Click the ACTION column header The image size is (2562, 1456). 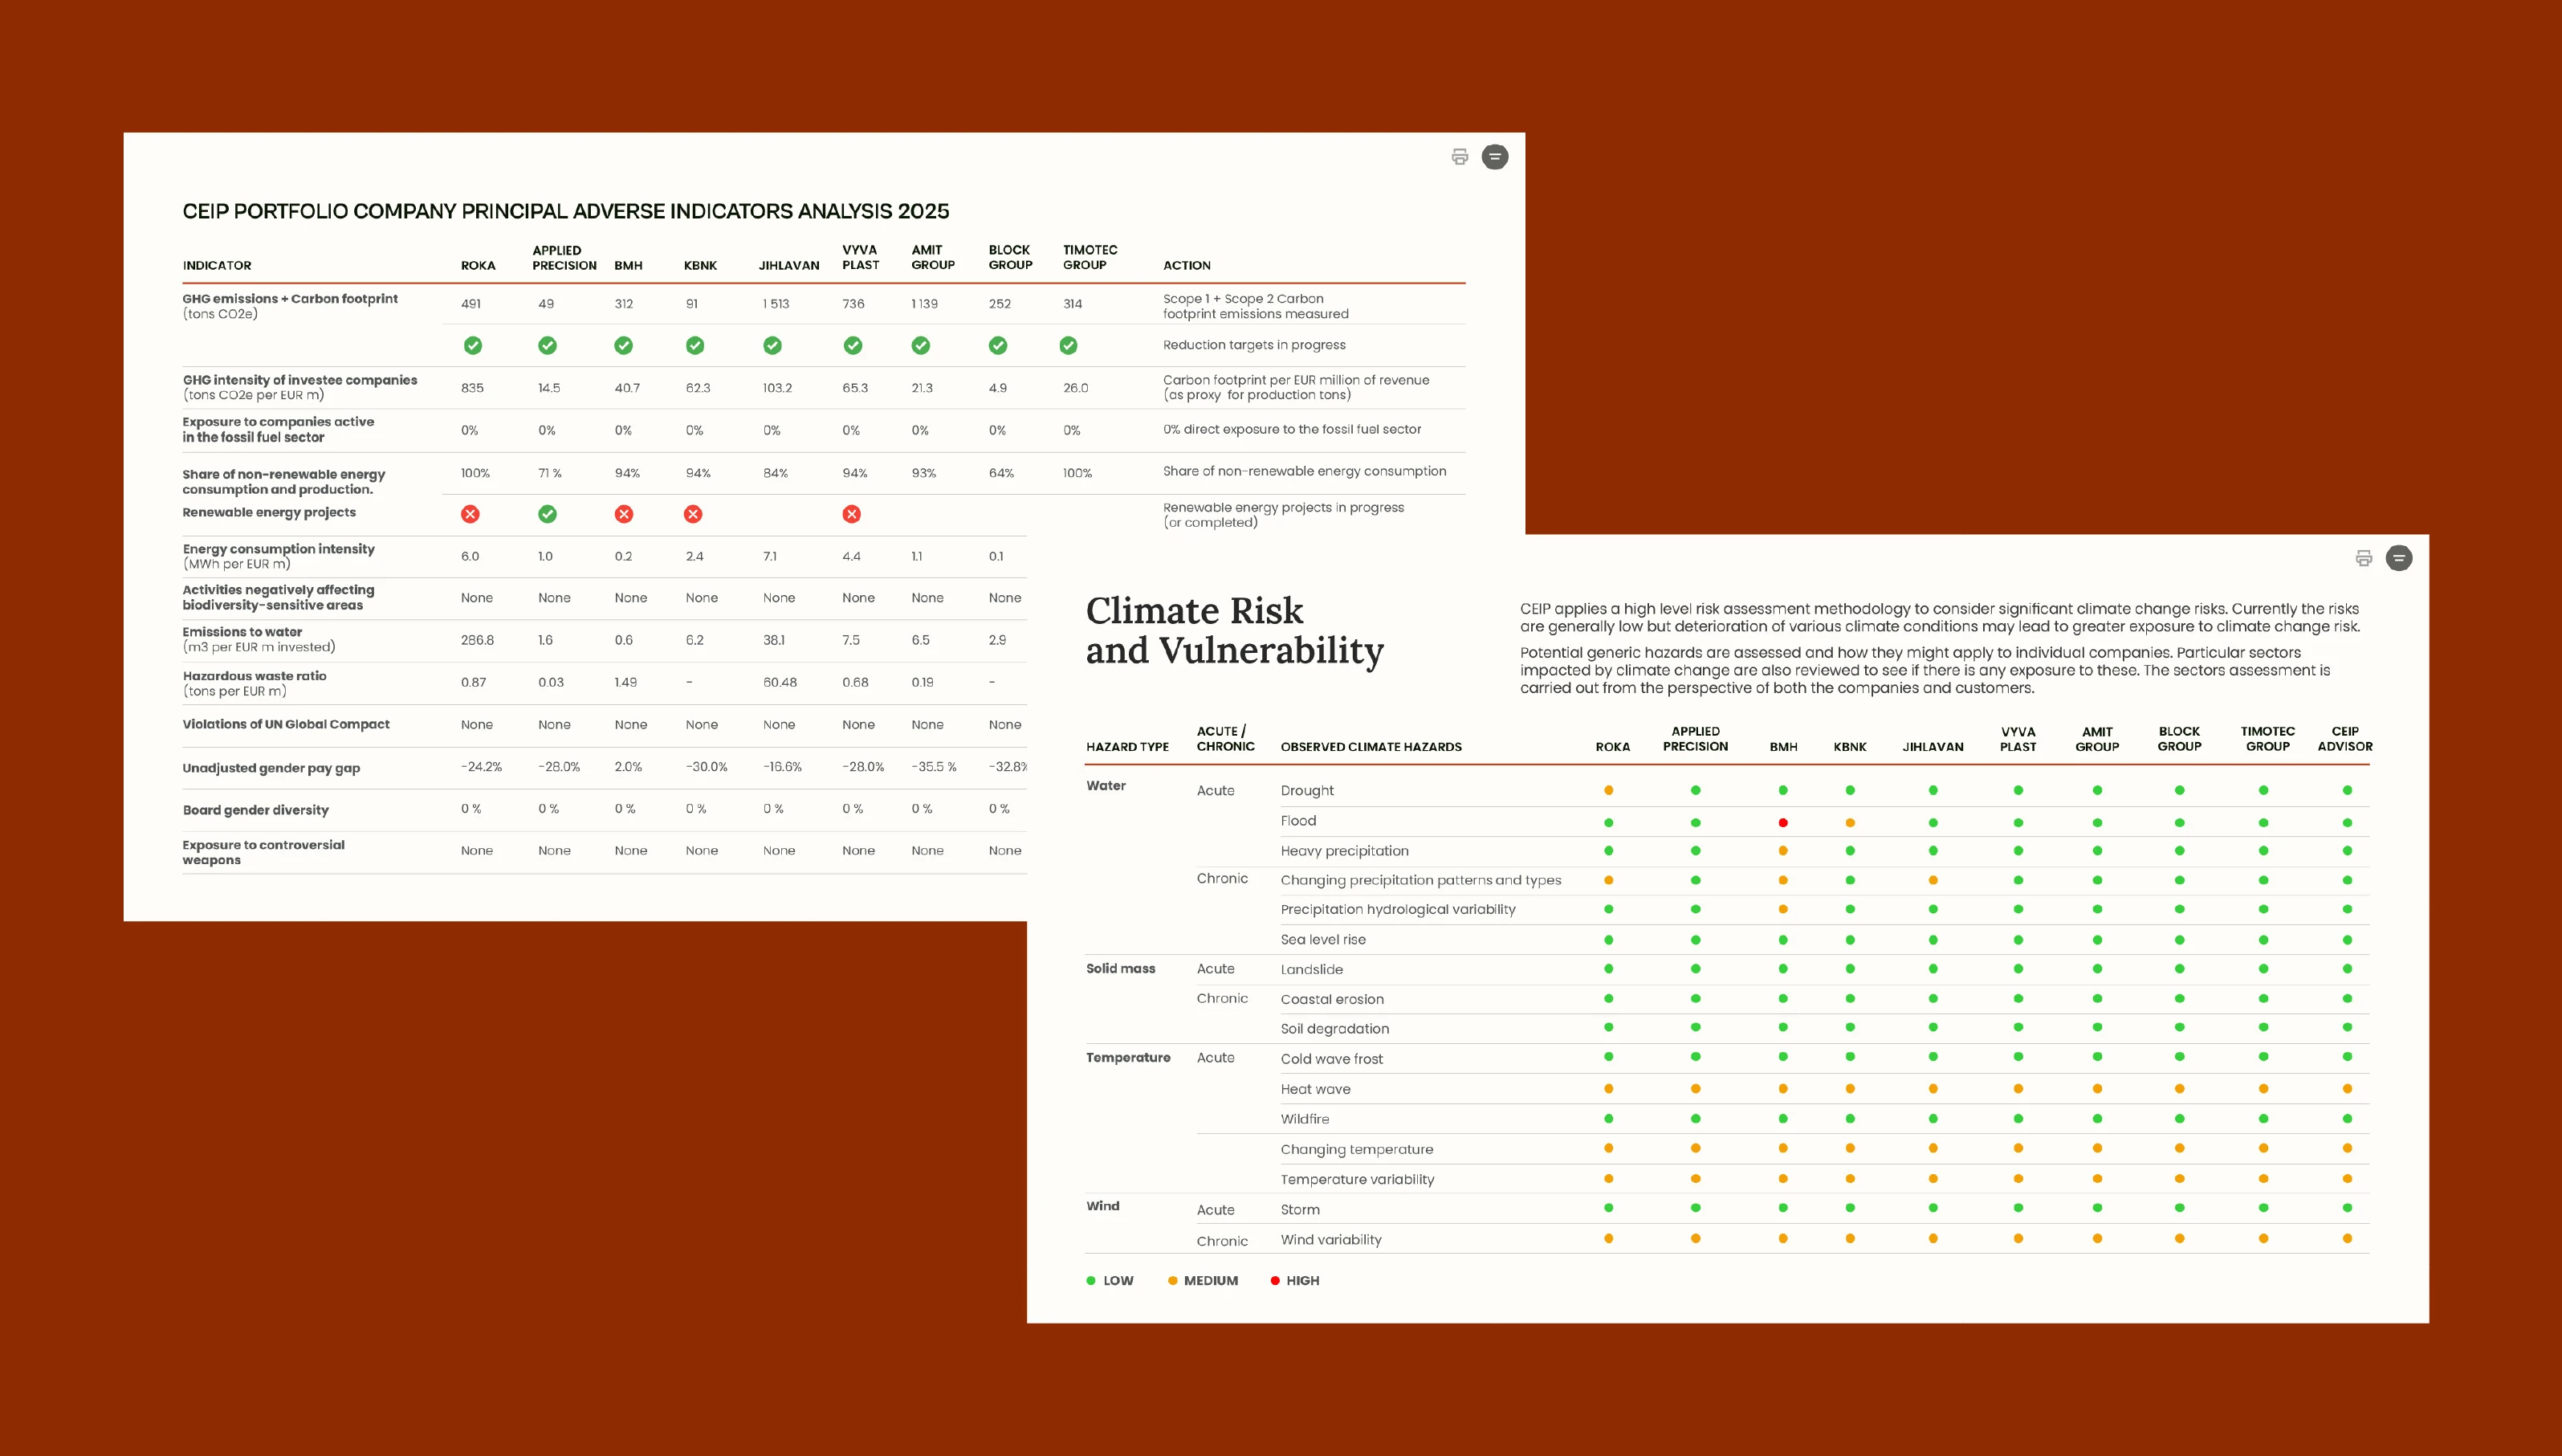click(1187, 265)
